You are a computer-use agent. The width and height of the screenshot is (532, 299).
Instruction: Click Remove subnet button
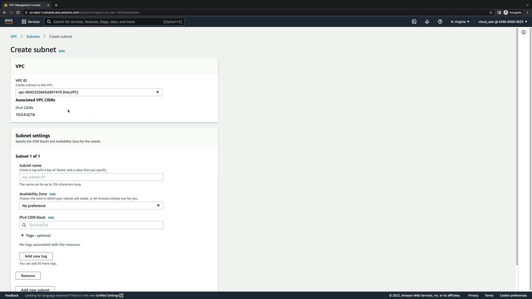pos(28,276)
